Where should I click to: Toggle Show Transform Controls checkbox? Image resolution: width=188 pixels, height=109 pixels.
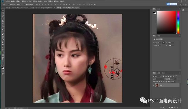tap(25, 5)
